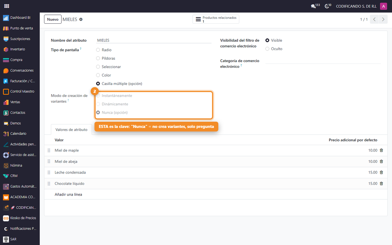Viewport: 392px width, 245px height.
Task: Click the Nuevo button
Action: pos(53,19)
